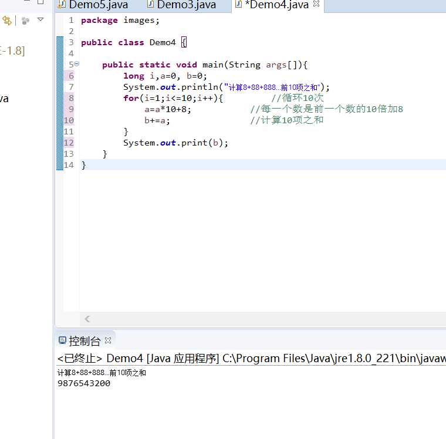Open the view menu triangle dropdown
The width and height of the screenshot is (446, 439).
[40, 19]
